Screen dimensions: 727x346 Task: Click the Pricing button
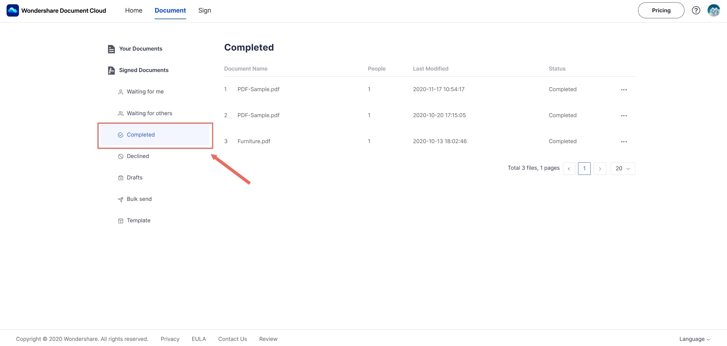(661, 10)
